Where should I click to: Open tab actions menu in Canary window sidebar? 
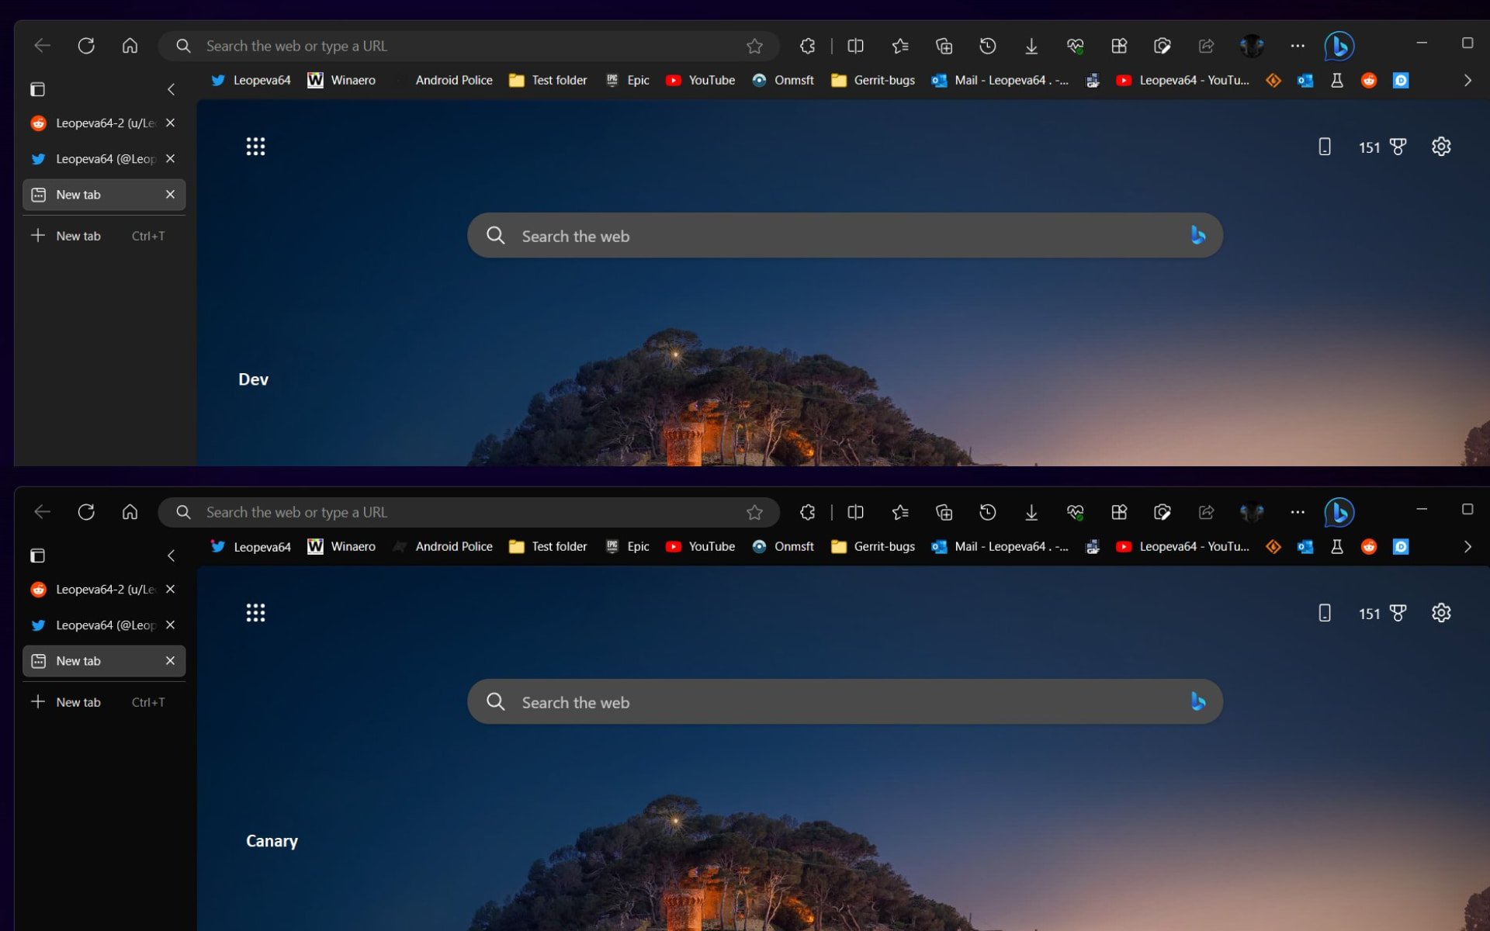click(37, 555)
